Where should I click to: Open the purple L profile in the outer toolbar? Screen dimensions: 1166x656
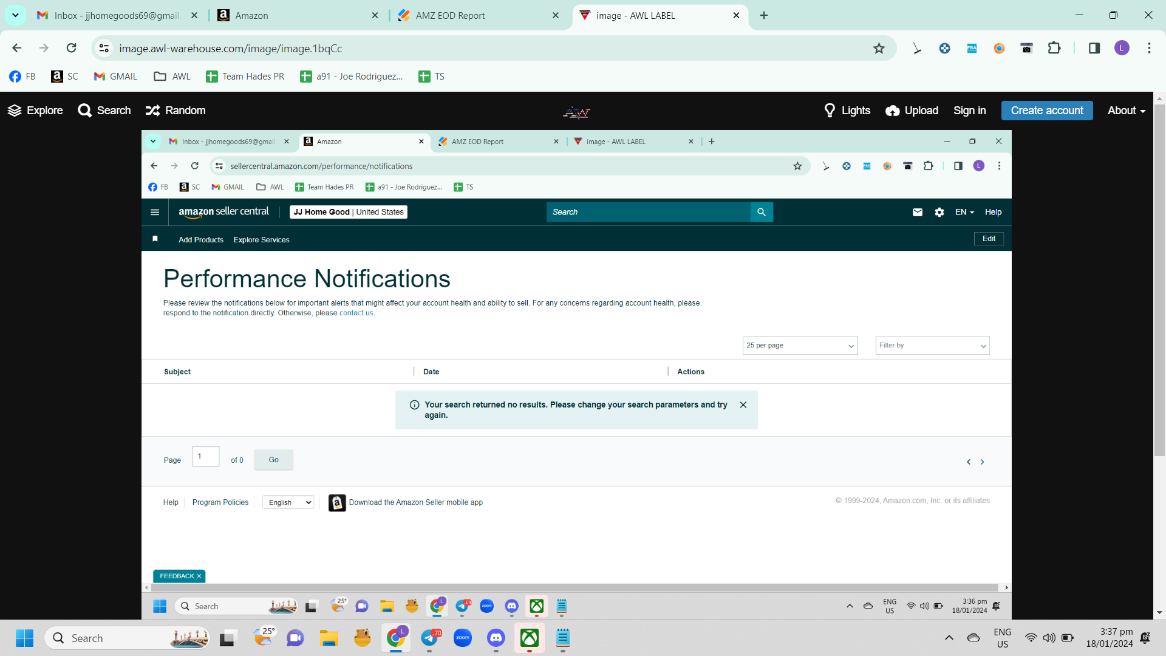tap(1122, 48)
